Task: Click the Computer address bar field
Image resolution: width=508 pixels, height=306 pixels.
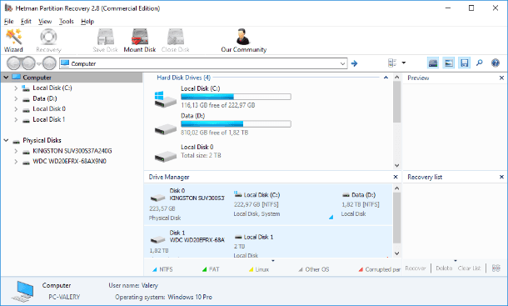Action: [x=203, y=63]
